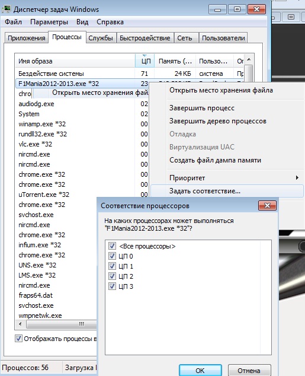The image size is (305, 376).
Task: Sort by ЦП column header
Action: point(145,61)
